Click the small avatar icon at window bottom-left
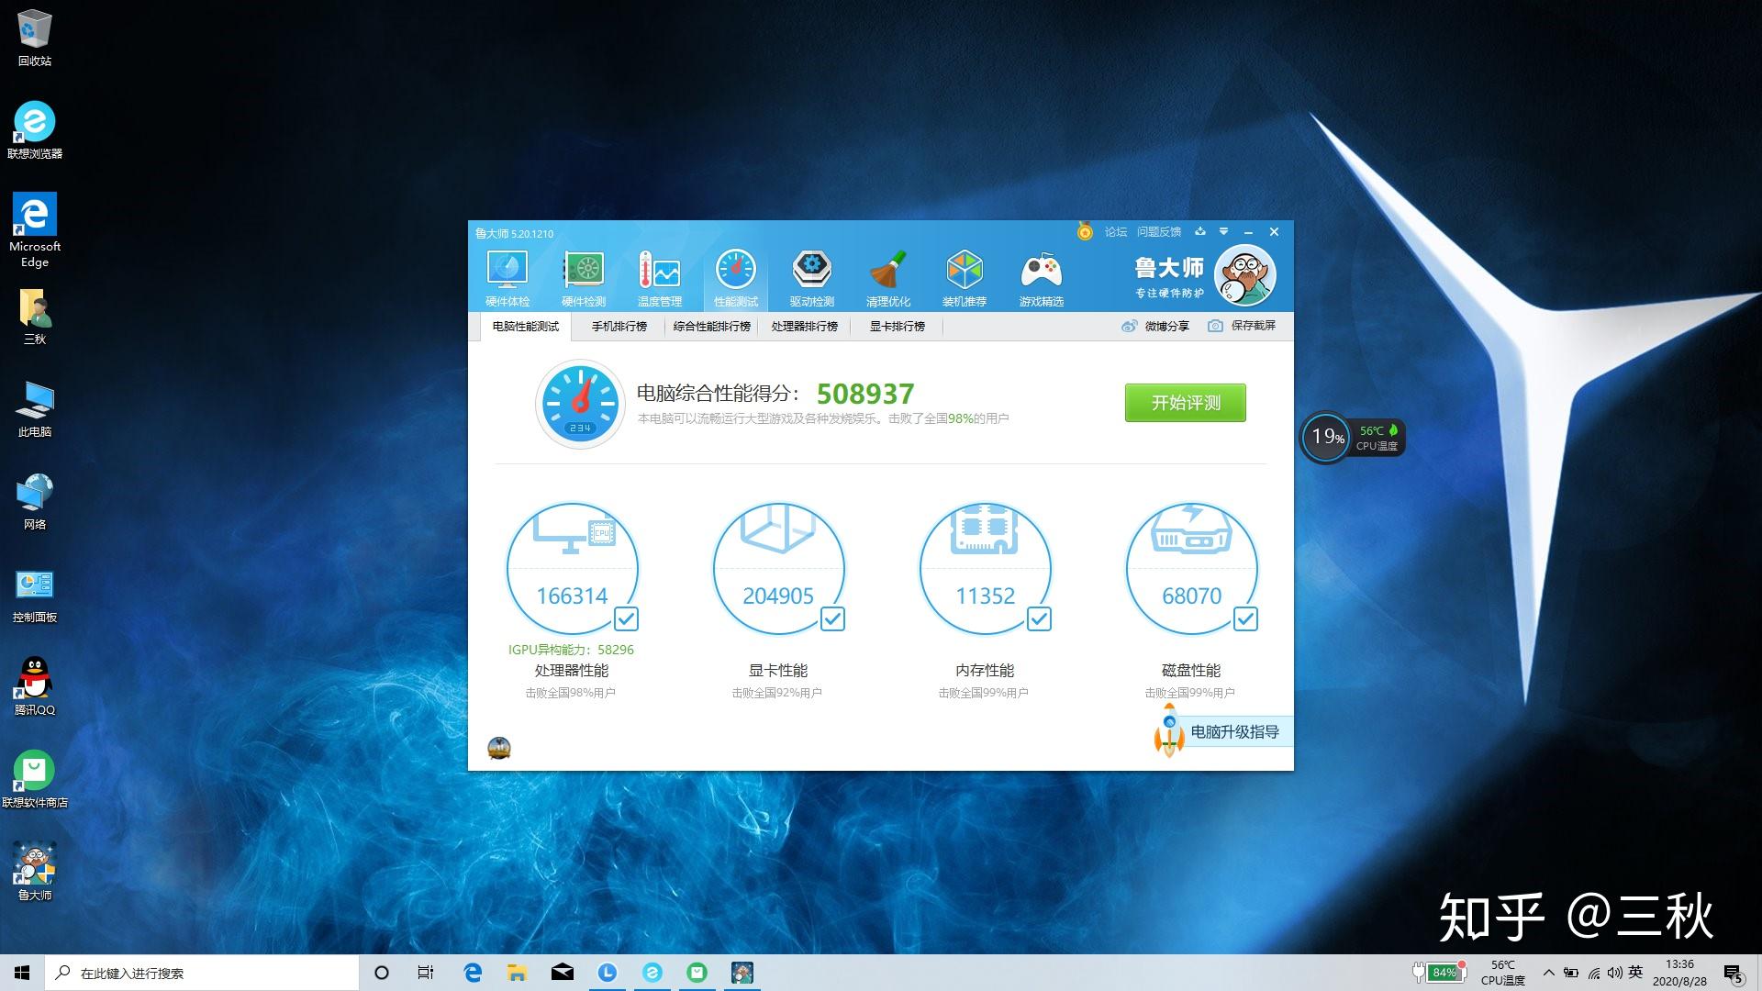 click(499, 748)
